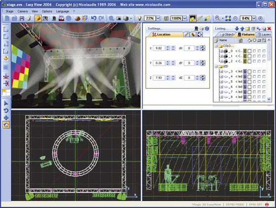276x208 pixels.
Task: Click the red delete X in Listing panel
Action: [269, 29]
